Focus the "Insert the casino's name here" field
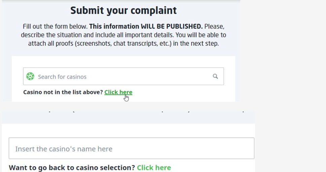 131,149
